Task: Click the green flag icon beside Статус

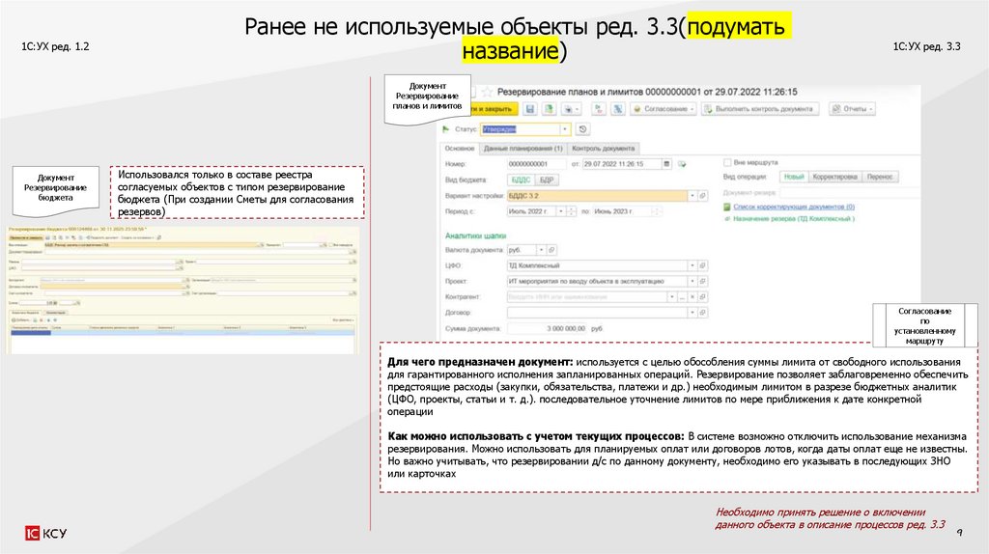Action: [446, 129]
